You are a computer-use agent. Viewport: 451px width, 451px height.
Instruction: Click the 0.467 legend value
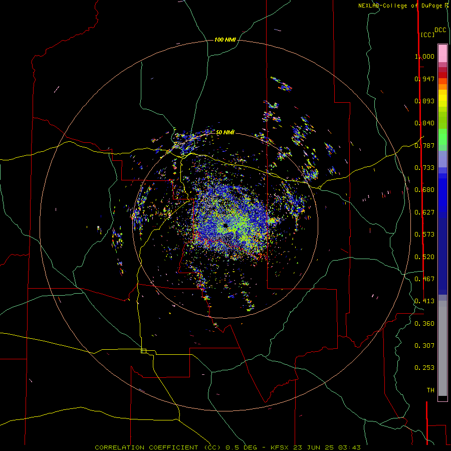tap(424, 279)
